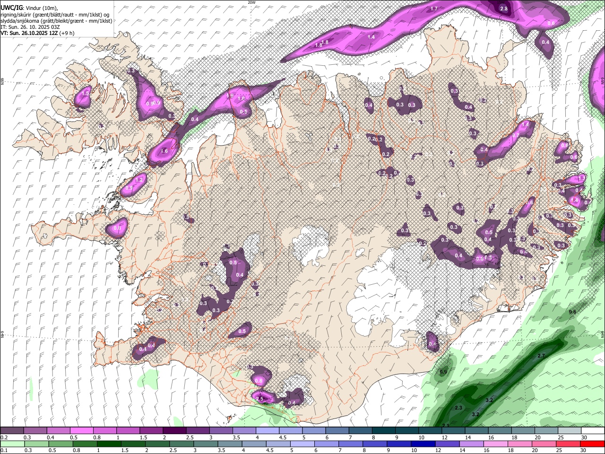Click the '1.6' snowfall value on the map
The image size is (605, 454).
click(164, 151)
